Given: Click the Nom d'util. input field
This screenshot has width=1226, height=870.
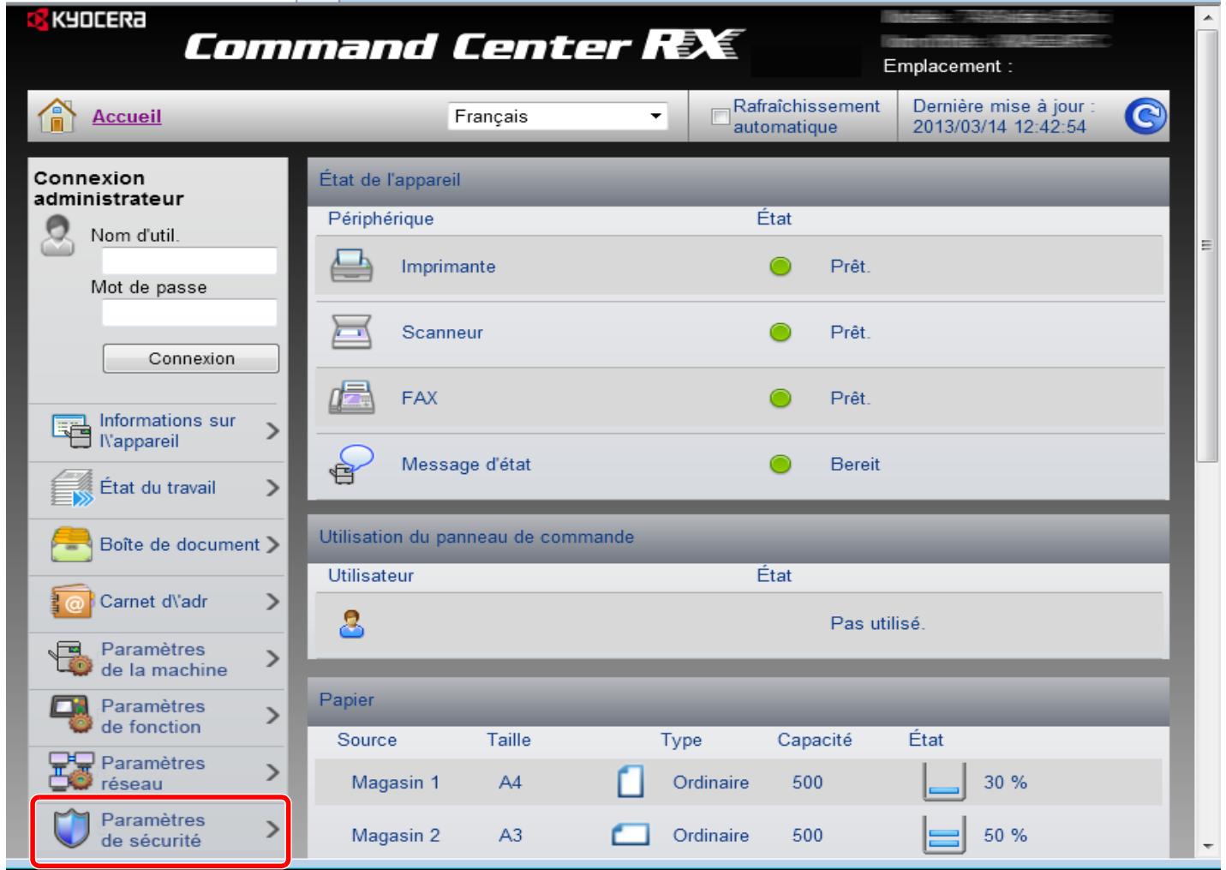Looking at the screenshot, I should [189, 261].
